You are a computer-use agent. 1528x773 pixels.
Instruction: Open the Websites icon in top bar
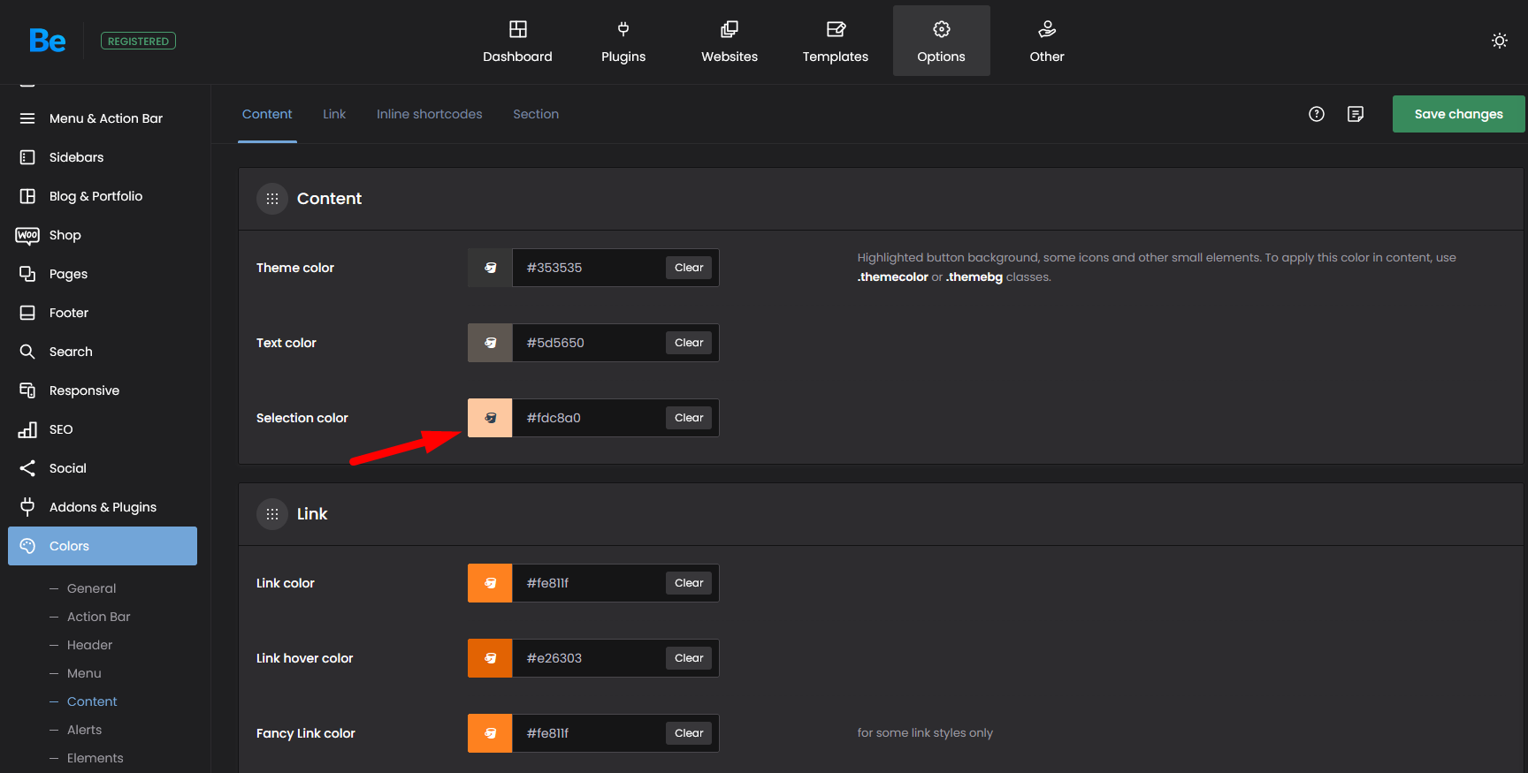[730, 29]
